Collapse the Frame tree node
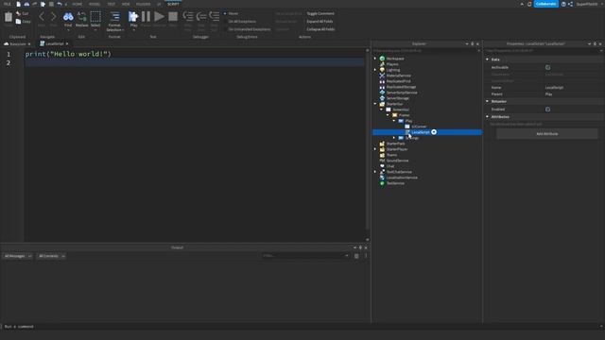This screenshot has height=340, width=605. (388, 115)
